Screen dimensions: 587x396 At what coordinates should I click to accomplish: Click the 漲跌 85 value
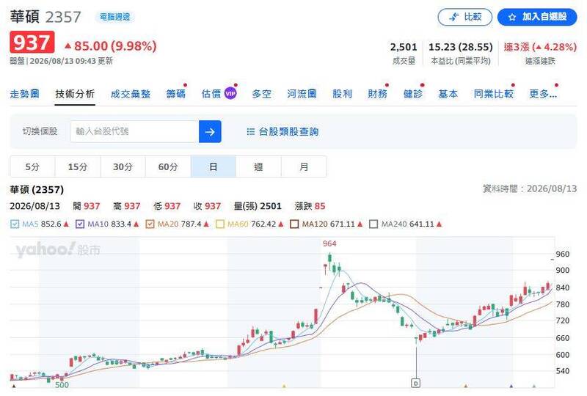click(310, 206)
